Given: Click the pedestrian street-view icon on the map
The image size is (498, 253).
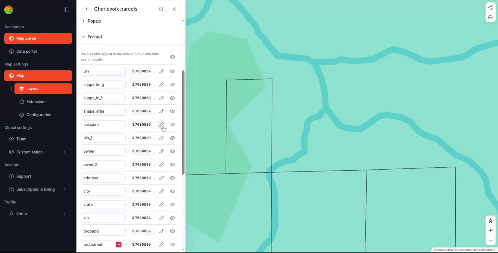Looking at the screenshot, I should (490, 221).
